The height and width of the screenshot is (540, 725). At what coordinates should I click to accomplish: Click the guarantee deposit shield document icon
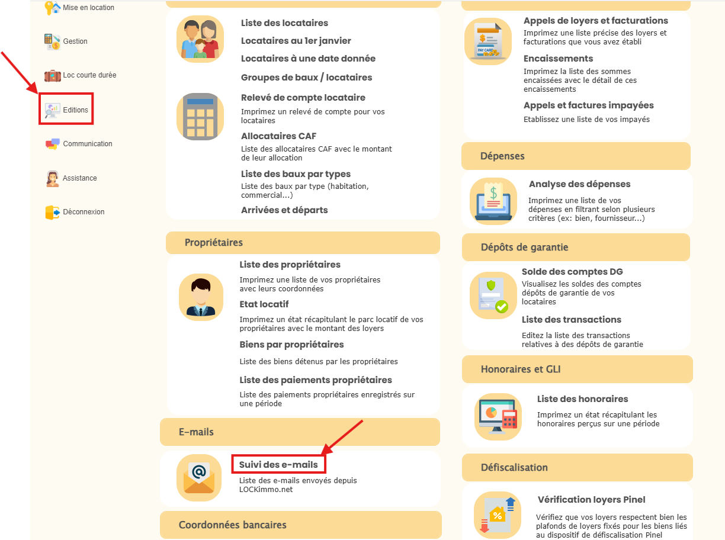pos(493,295)
